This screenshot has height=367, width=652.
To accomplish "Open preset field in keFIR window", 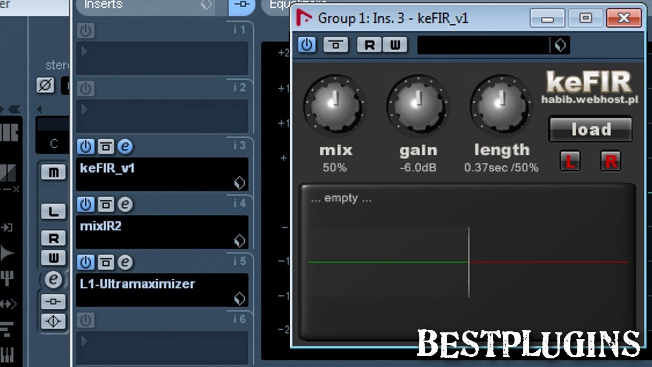I will pos(483,45).
